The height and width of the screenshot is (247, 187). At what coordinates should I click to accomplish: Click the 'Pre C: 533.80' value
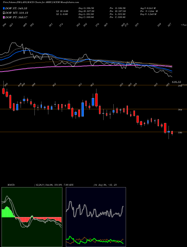coord(117,17)
